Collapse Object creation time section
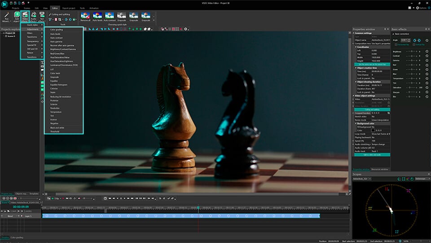The image size is (431, 243). click(x=356, y=68)
